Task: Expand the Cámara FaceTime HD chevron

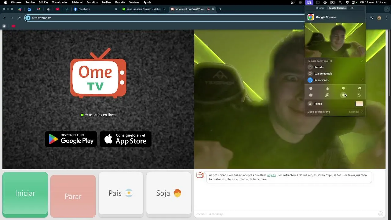Action: [362, 61]
